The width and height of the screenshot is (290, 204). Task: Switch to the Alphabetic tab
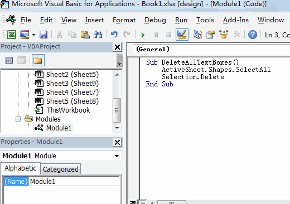(x=21, y=168)
